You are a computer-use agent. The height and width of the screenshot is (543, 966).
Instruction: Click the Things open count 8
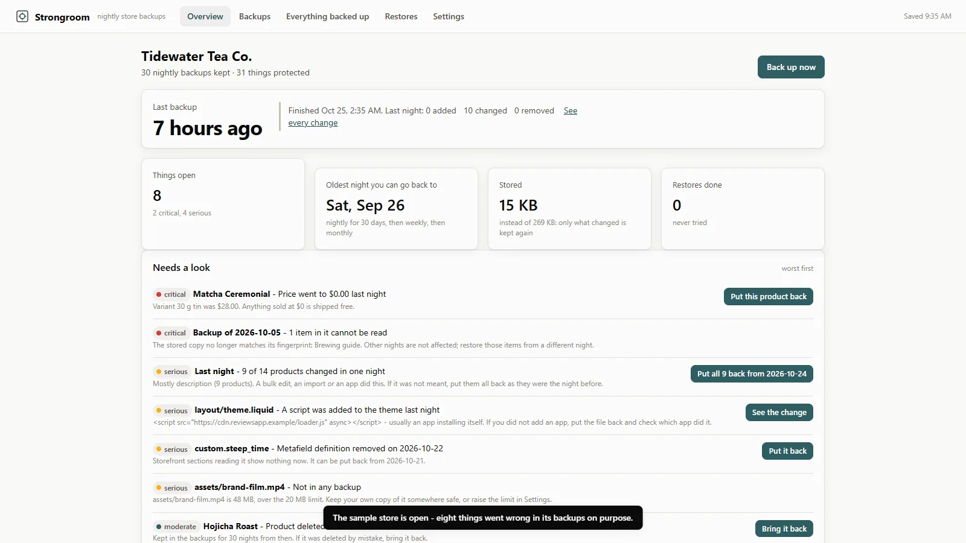point(157,195)
